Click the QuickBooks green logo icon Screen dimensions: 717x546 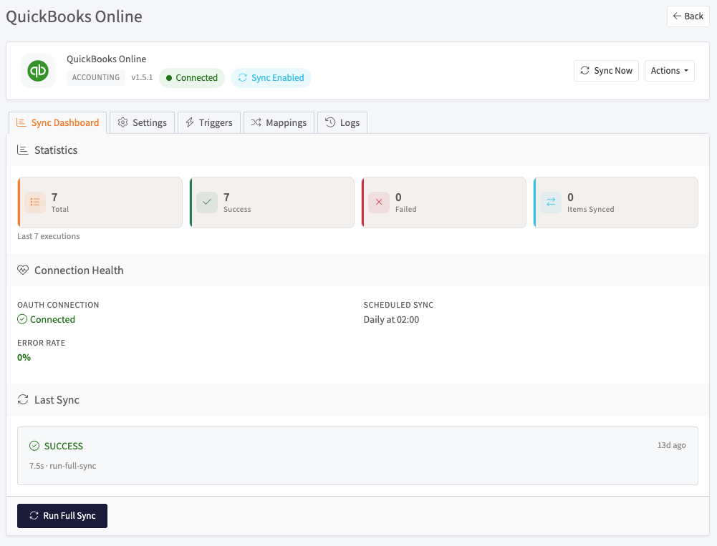coord(38,71)
